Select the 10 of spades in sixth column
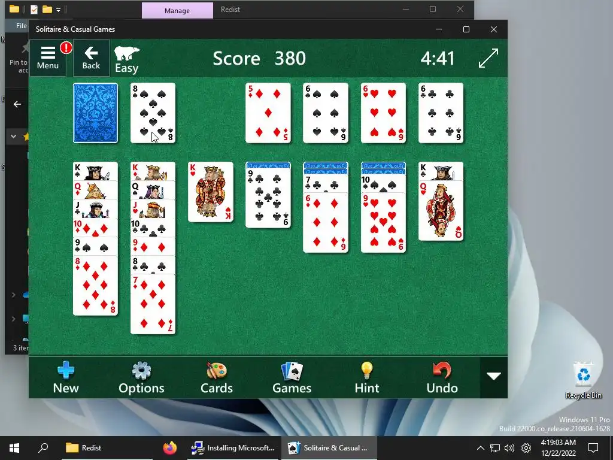 click(383, 183)
